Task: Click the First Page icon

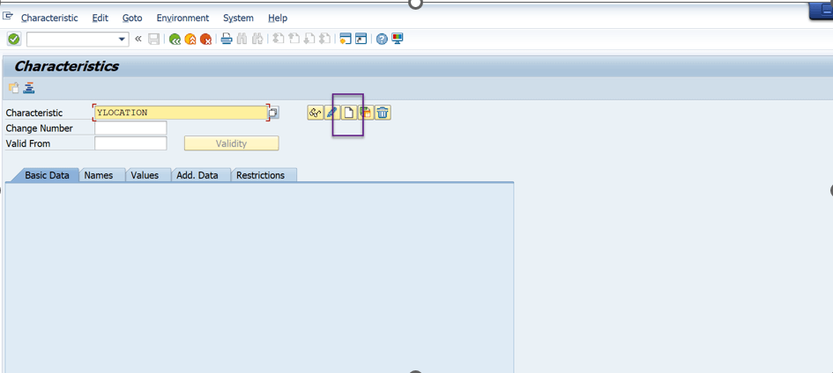Action: (279, 39)
